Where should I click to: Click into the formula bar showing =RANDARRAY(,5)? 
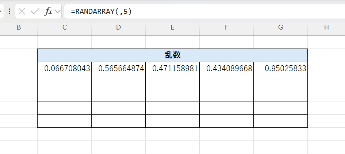coord(204,12)
